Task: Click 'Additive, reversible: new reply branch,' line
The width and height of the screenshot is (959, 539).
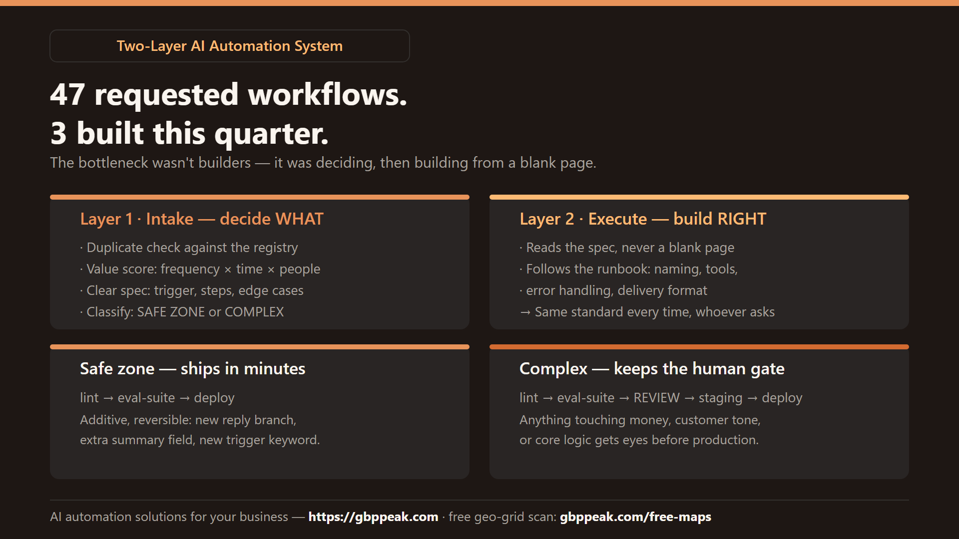Action: (188, 420)
